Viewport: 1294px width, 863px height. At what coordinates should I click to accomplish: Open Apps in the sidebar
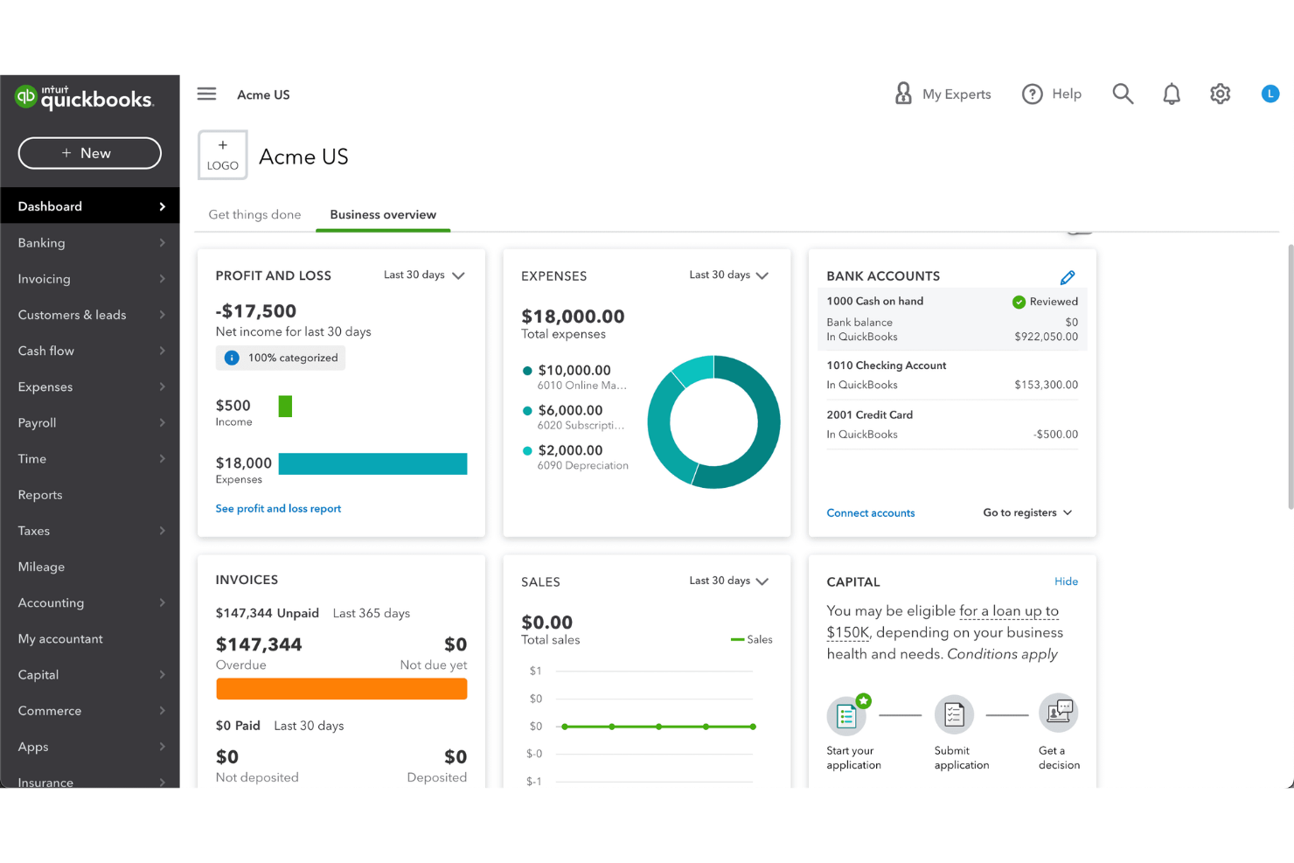90,747
